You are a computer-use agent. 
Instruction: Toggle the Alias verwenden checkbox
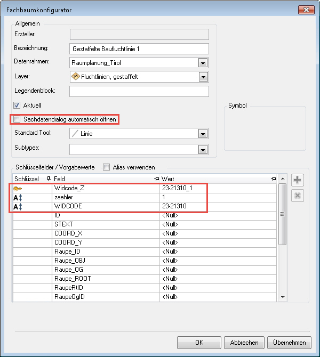coord(106,167)
